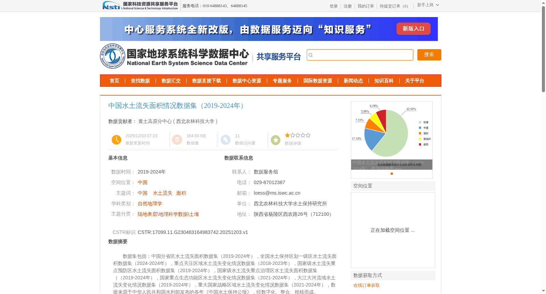Image resolution: width=546 pixels, height=294 pixels.
Task: Click the 注册 link
Action: click(x=348, y=6)
